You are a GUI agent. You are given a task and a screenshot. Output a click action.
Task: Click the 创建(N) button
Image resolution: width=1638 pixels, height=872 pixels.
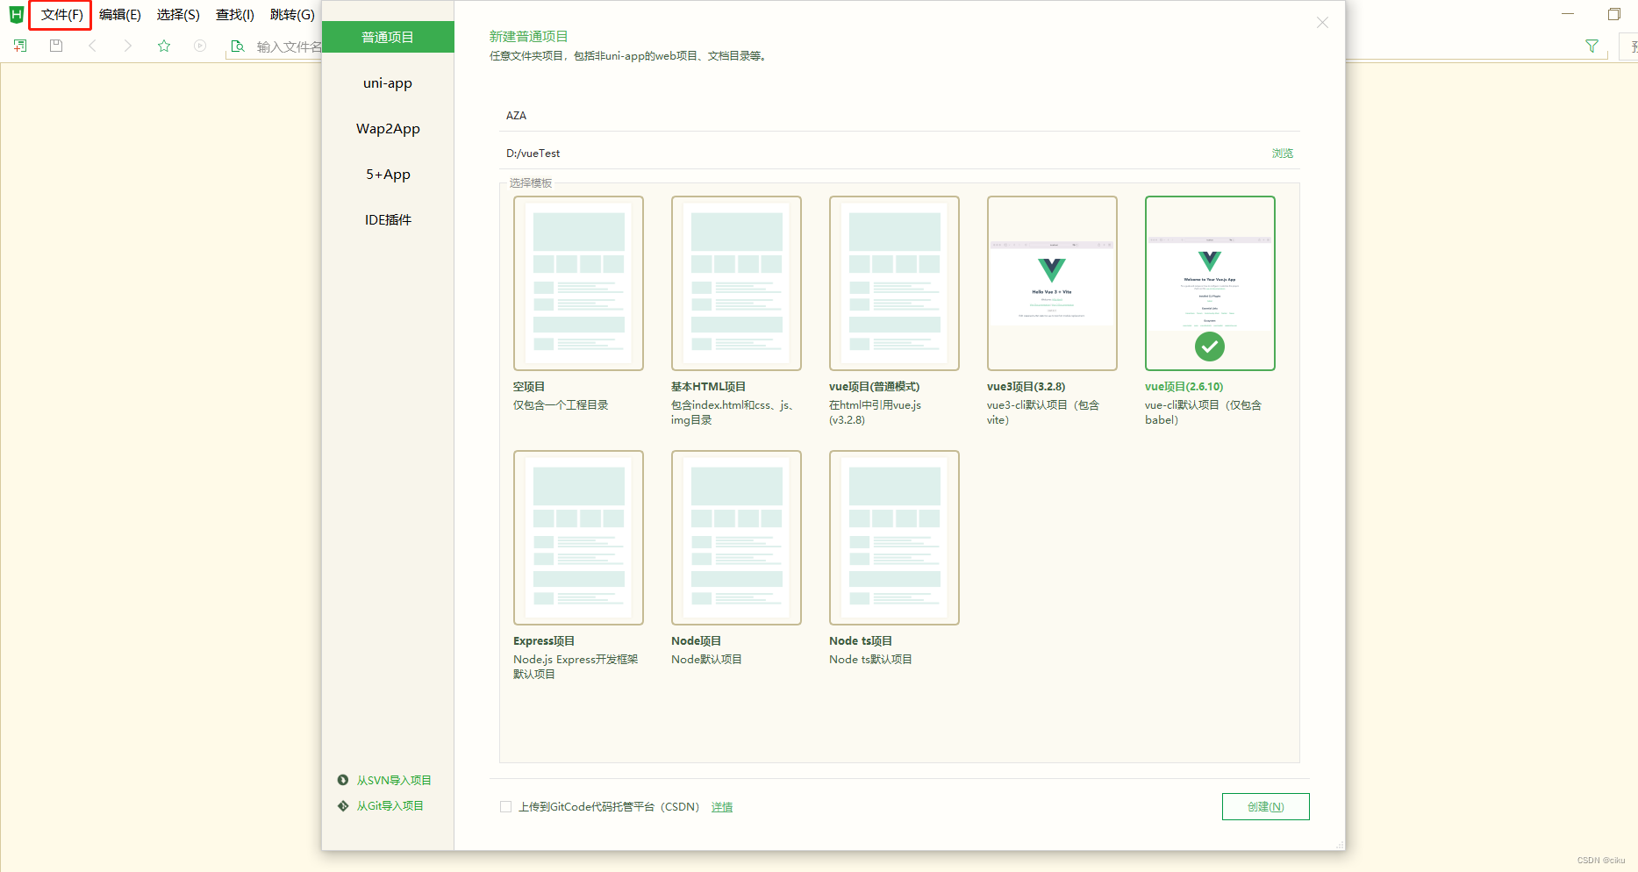click(1265, 806)
